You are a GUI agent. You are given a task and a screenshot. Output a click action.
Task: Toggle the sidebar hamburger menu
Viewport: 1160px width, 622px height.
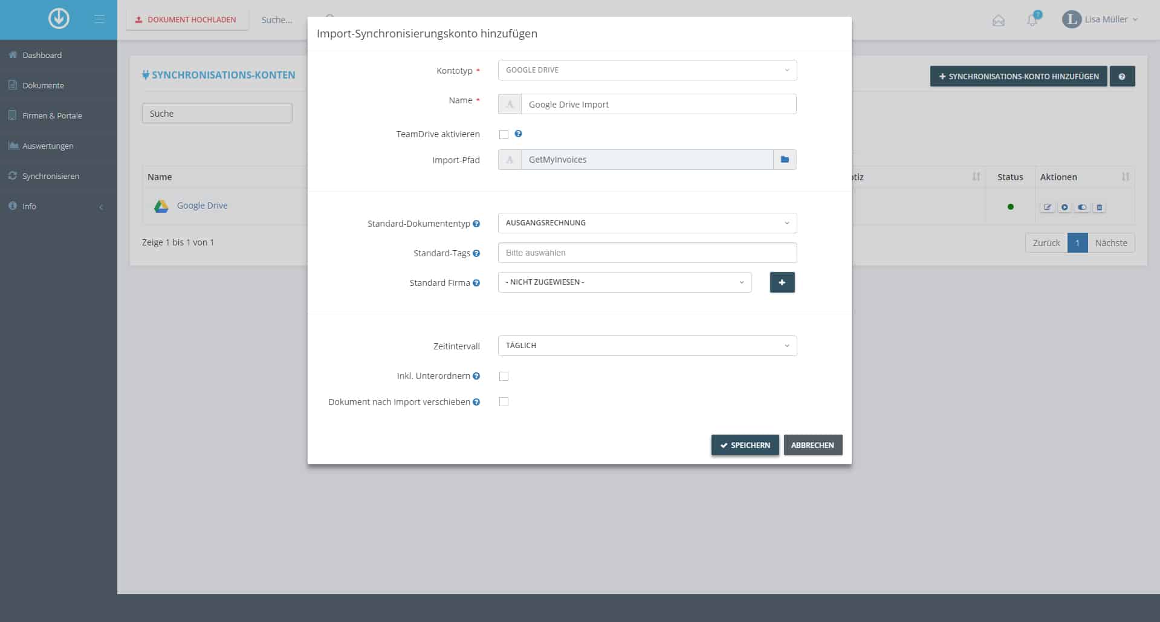click(100, 19)
